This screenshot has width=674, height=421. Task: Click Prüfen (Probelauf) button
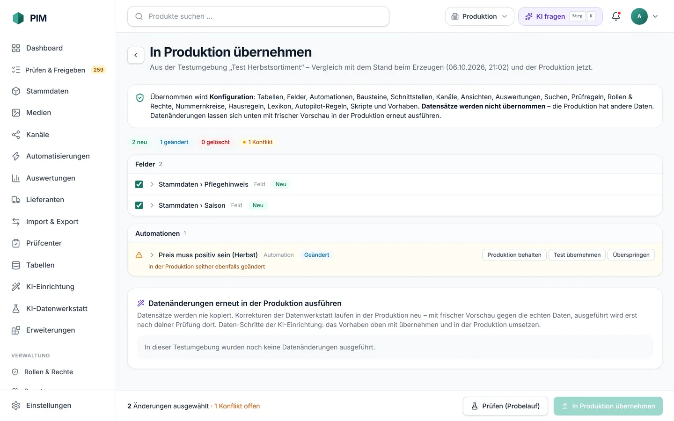(x=505, y=406)
